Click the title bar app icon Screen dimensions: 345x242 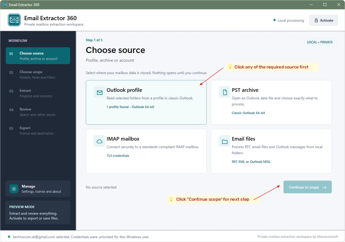tap(5, 5)
